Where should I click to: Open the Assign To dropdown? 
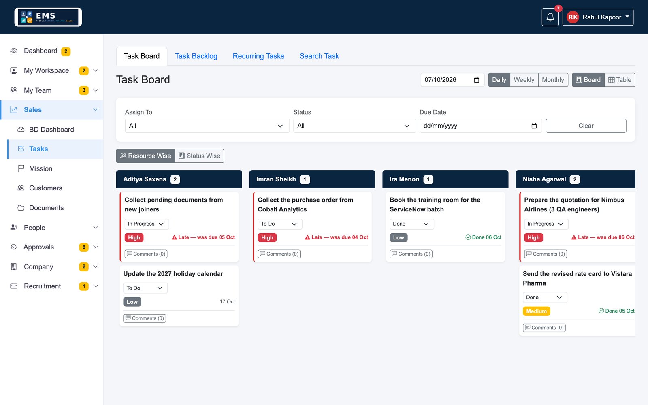[207, 126]
